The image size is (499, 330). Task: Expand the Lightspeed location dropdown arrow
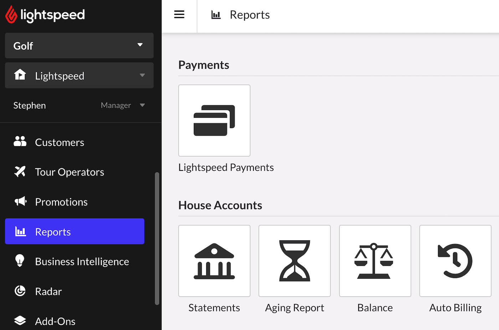142,75
